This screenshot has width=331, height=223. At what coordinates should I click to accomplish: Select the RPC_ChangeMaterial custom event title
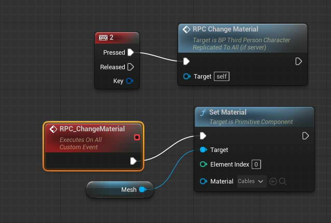pos(92,129)
